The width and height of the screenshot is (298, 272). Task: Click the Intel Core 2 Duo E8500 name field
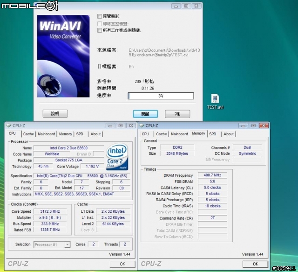pyautogui.click(x=69, y=148)
